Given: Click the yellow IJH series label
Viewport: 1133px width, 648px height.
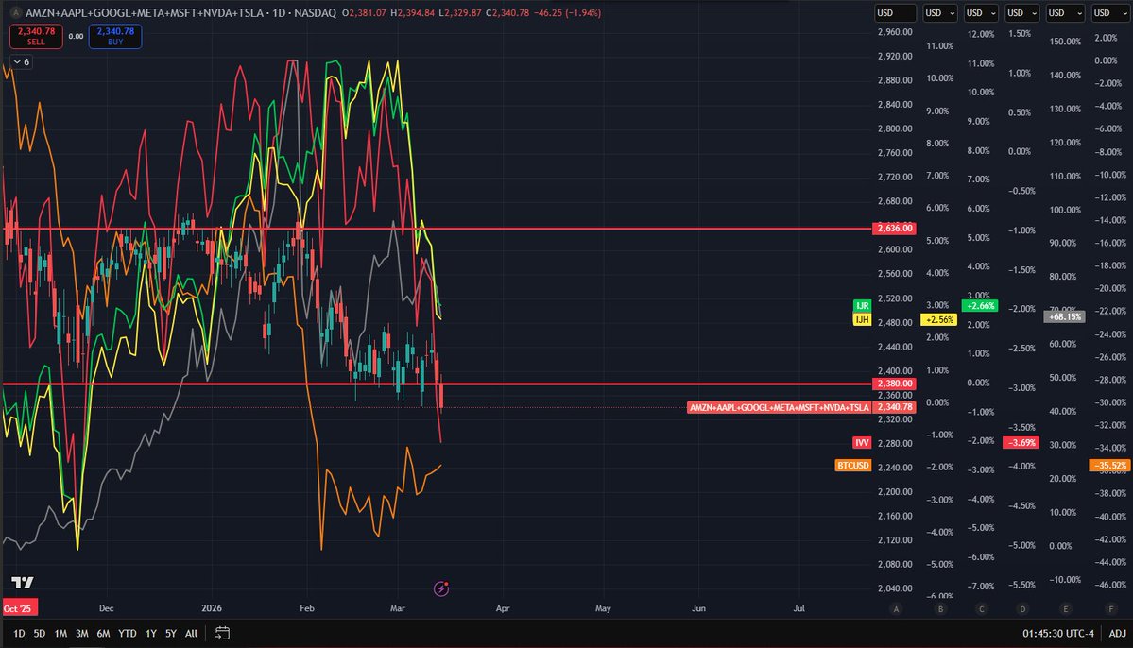Looking at the screenshot, I should pyautogui.click(x=862, y=319).
